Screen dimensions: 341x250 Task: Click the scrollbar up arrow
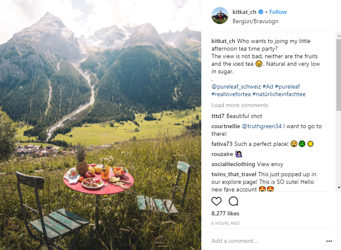coord(338,35)
